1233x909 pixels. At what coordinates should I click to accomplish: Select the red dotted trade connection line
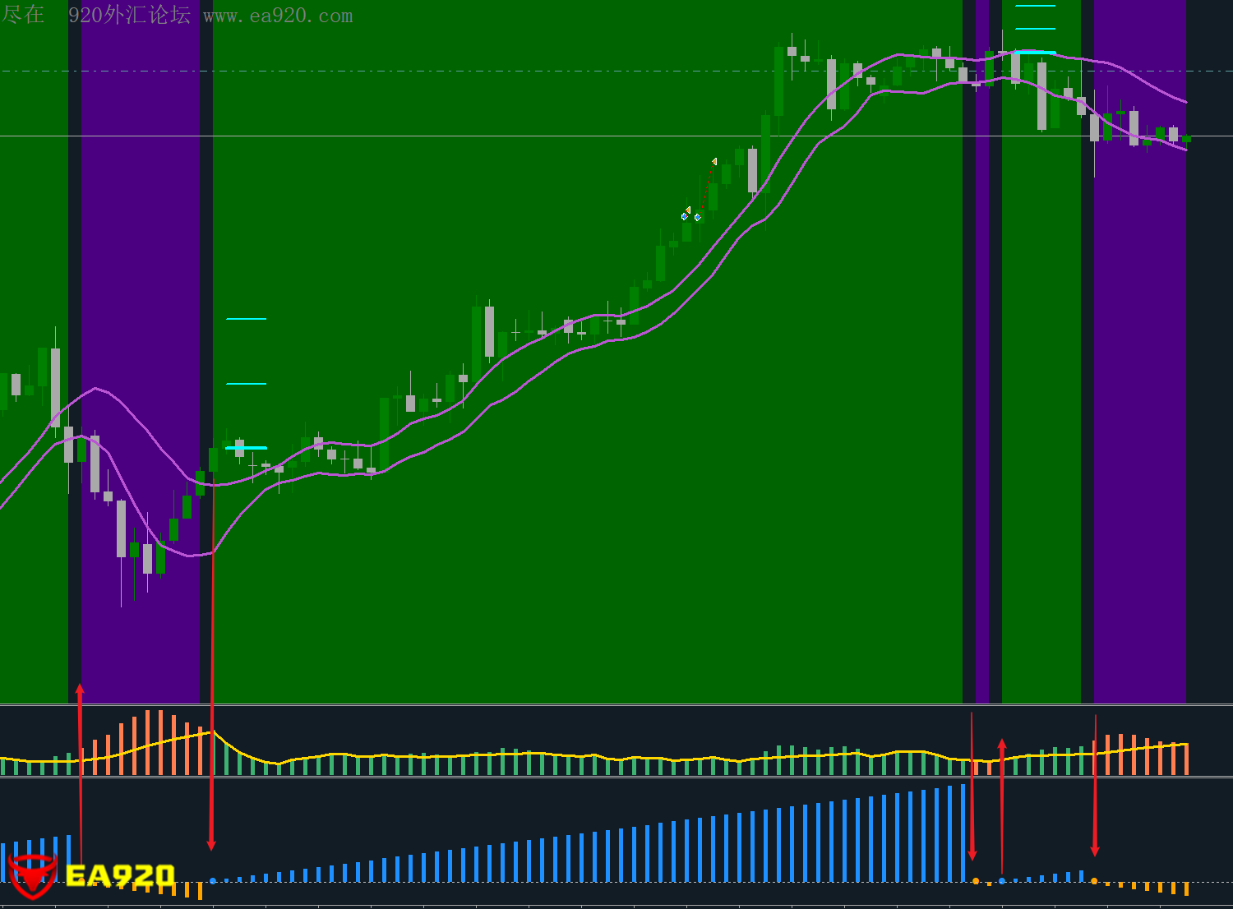click(x=706, y=189)
